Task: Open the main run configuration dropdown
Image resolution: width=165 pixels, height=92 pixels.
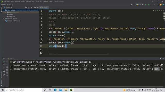Action: coord(140,5)
